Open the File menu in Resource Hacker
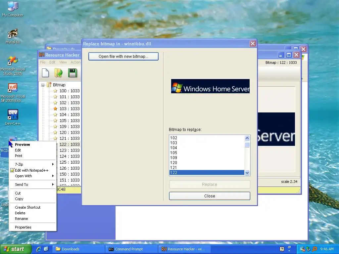This screenshot has width=339, height=254. pyautogui.click(x=43, y=62)
